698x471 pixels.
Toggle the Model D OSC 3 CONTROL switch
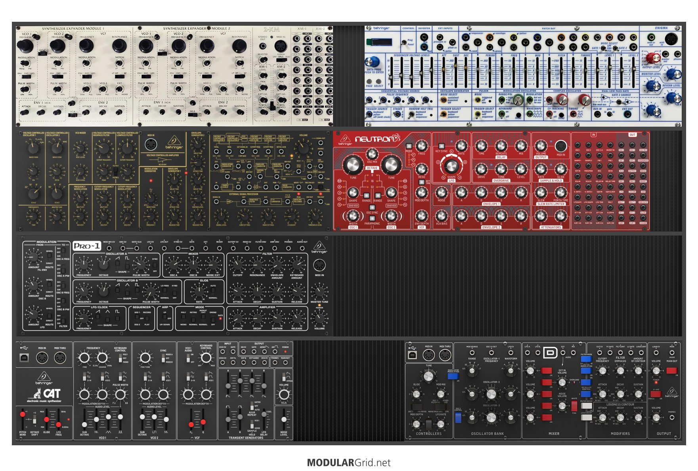(458, 417)
